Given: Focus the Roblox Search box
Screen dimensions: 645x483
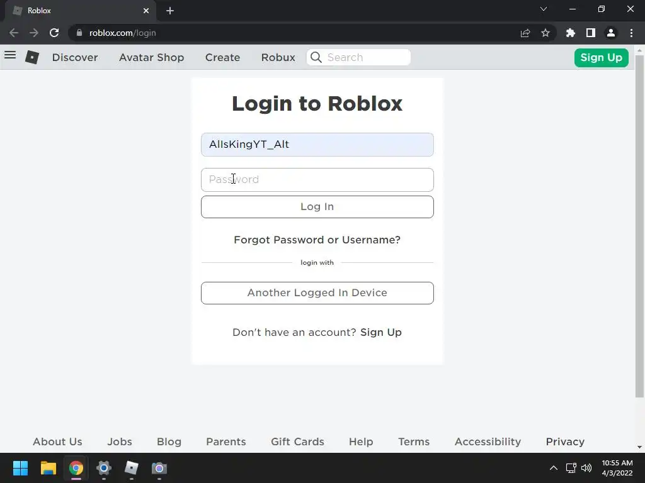Looking at the screenshot, I should pos(358,57).
